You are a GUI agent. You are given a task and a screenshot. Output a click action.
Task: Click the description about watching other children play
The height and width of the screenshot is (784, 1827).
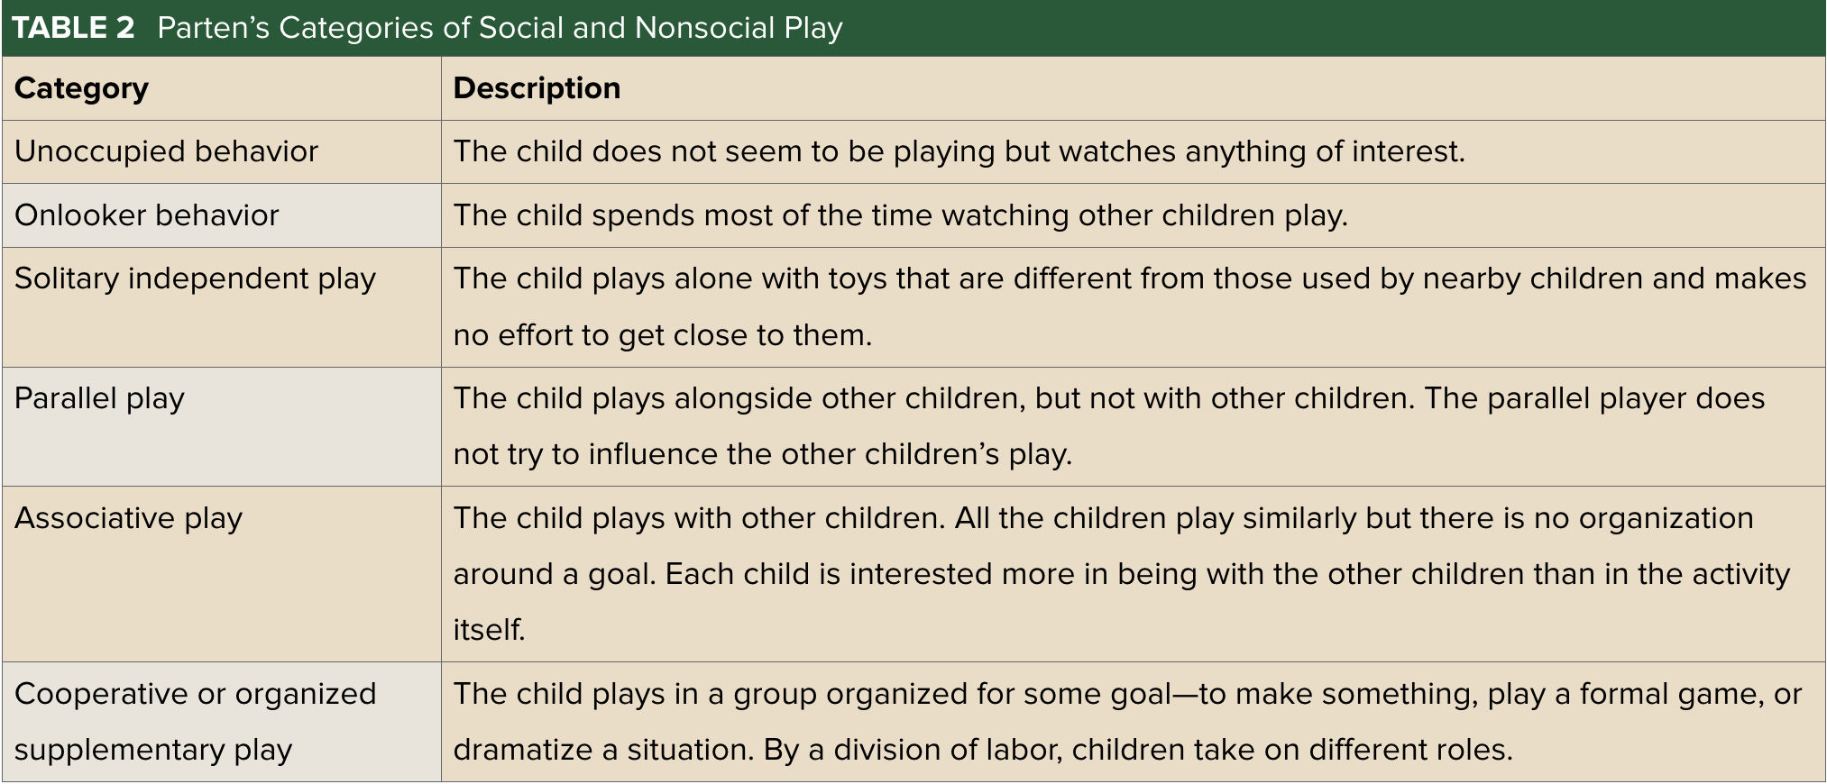pos(900,215)
